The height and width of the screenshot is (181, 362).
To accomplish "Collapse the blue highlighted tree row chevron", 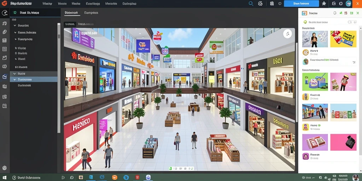I will click(x=15, y=80).
